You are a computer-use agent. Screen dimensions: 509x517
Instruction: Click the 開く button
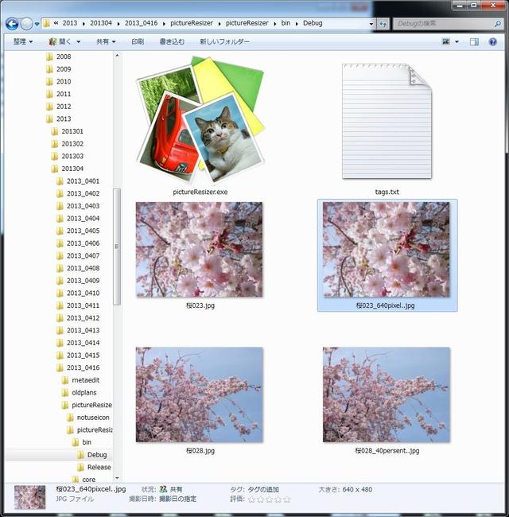[x=60, y=41]
